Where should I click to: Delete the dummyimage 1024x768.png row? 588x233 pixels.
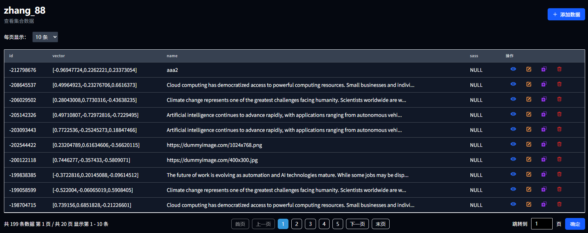[559, 144]
